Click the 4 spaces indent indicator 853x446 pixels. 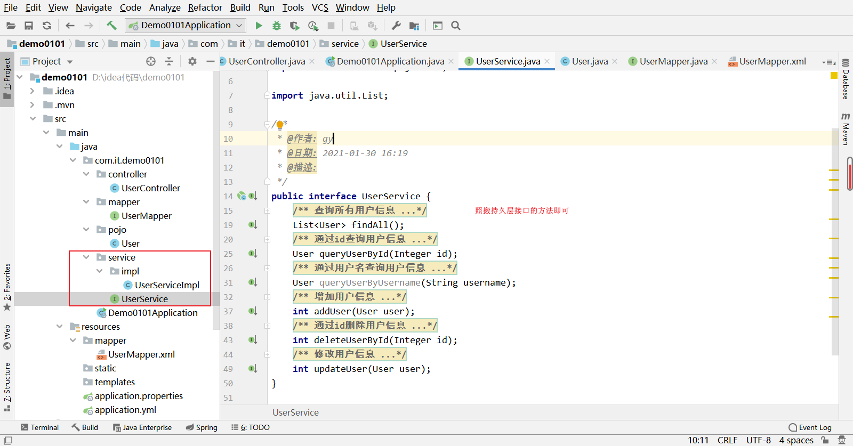(x=796, y=440)
